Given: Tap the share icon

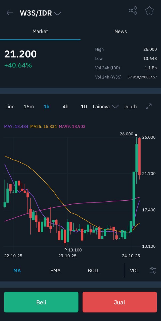Looking at the screenshot, I should pos(133,11).
